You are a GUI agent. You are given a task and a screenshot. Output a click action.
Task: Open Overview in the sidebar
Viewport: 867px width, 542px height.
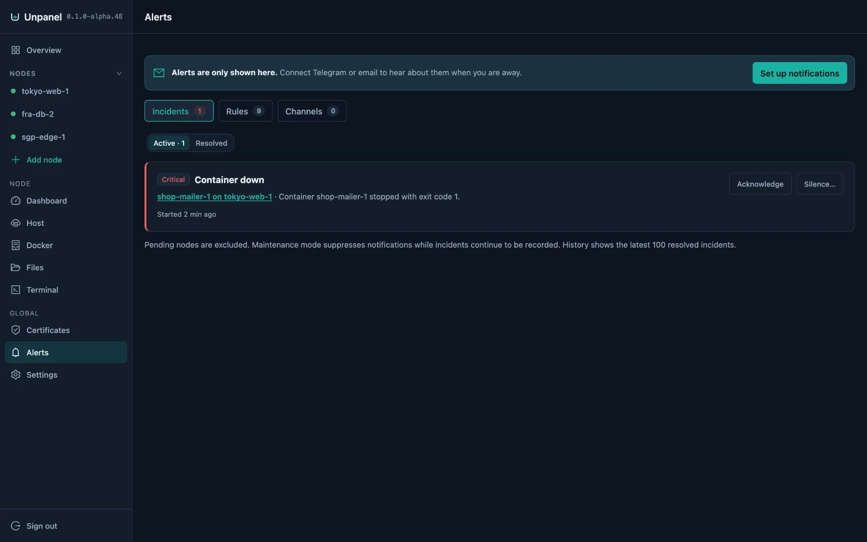pos(66,50)
